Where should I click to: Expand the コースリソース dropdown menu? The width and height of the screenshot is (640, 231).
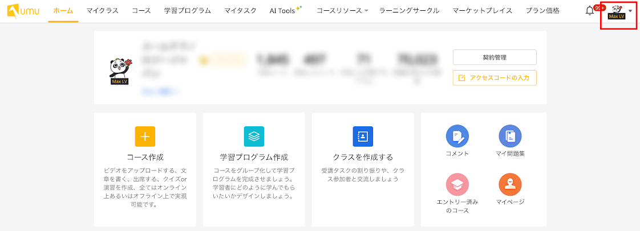342,11
